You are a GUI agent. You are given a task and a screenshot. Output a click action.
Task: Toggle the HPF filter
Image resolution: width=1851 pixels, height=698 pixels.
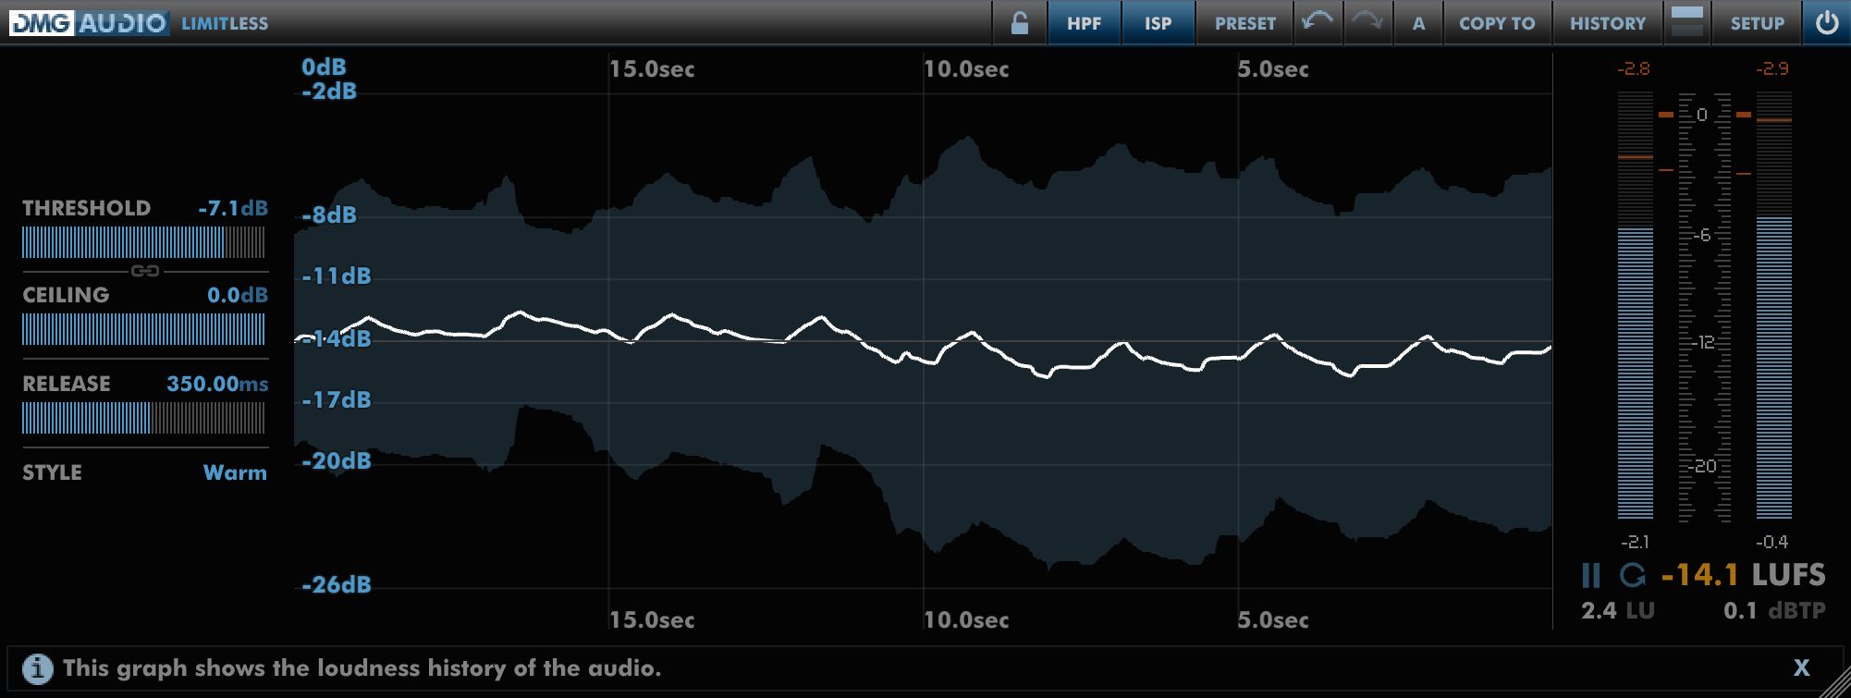(1084, 23)
